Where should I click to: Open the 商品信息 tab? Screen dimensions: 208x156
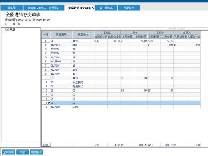[x=129, y=8]
